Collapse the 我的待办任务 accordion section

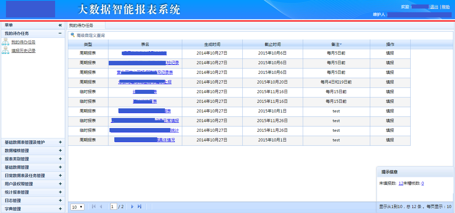[60, 33]
